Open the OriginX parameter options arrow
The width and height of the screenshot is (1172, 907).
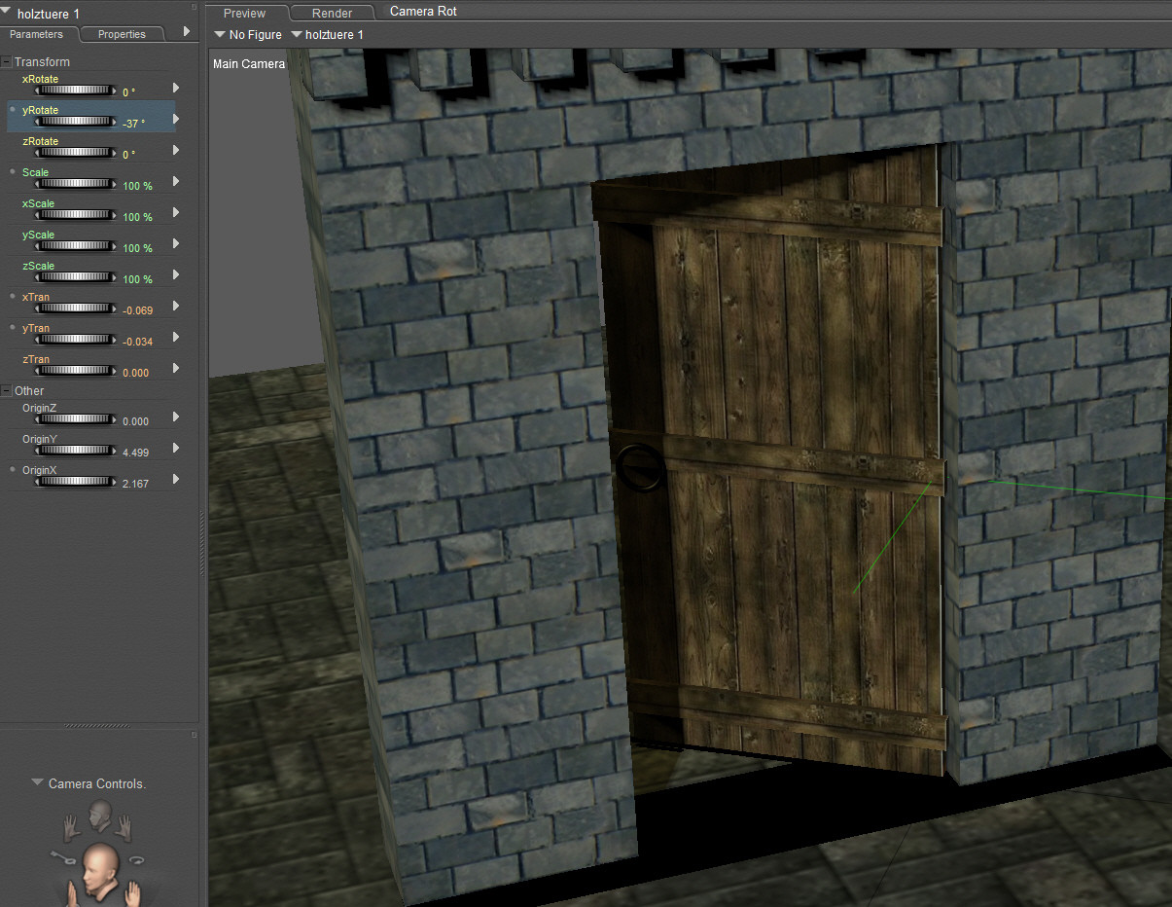click(176, 479)
